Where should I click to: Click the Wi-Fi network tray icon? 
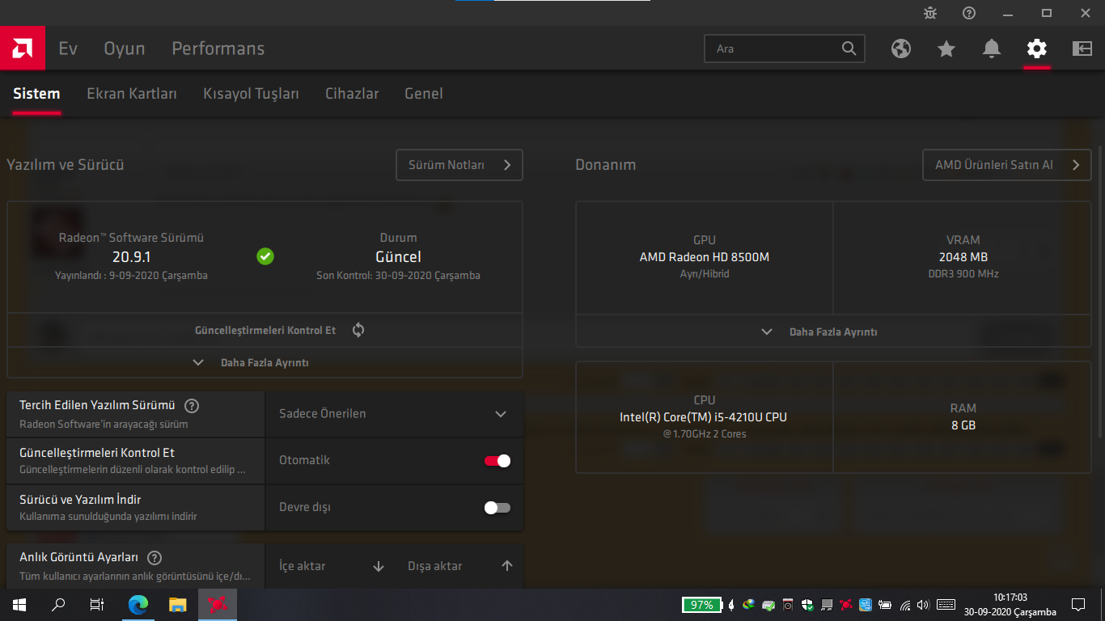pos(904,605)
